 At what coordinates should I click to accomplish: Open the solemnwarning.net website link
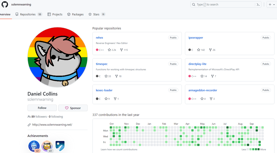coord(52,125)
